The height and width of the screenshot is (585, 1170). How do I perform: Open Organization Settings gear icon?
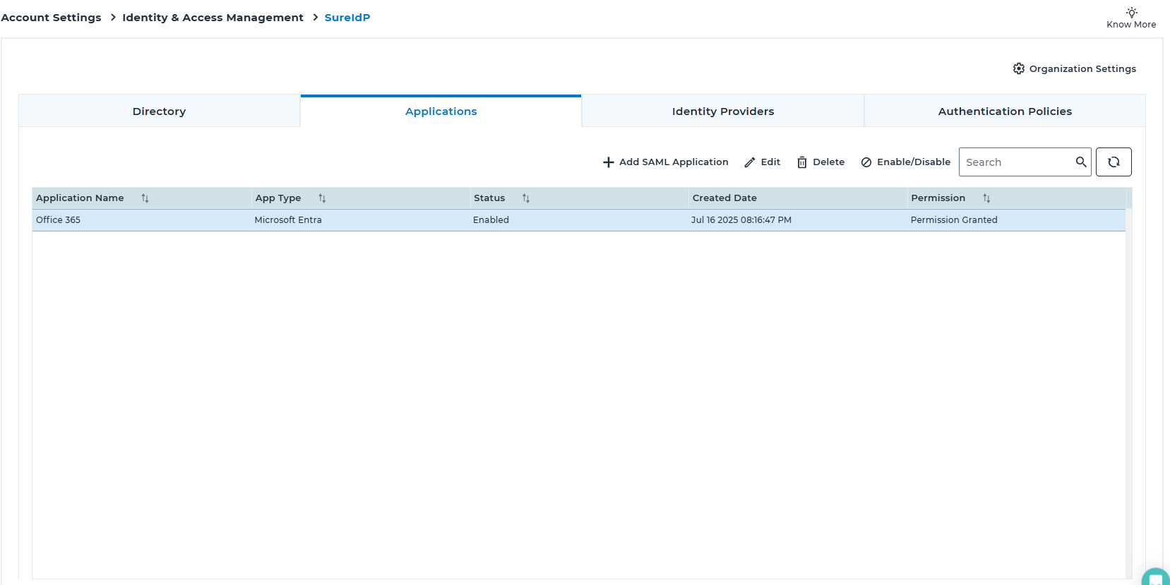click(1018, 68)
